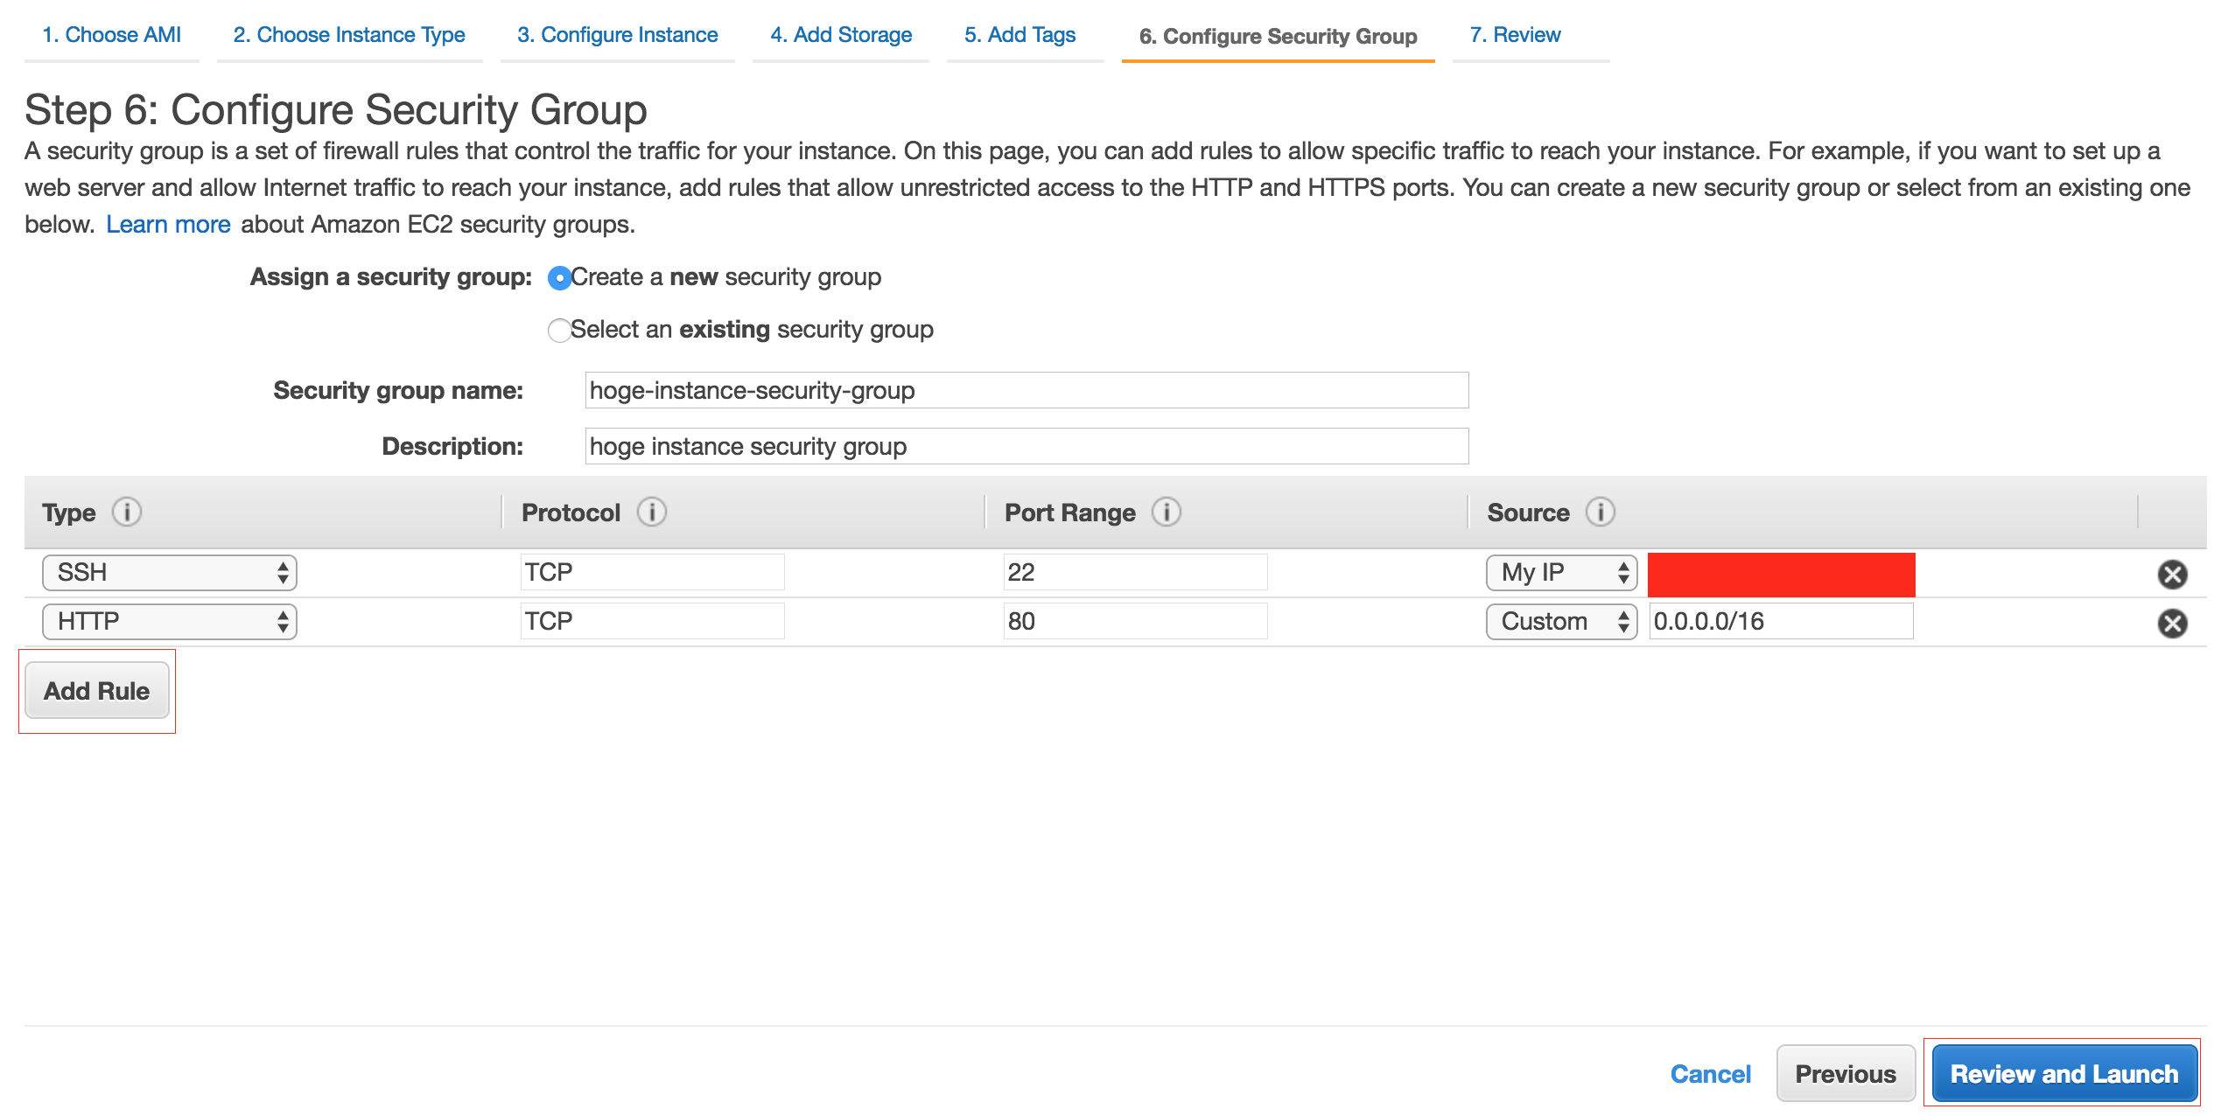Screen dimensions: 2214x1116
Task: Click the Protocol column info icon
Action: pos(652,512)
